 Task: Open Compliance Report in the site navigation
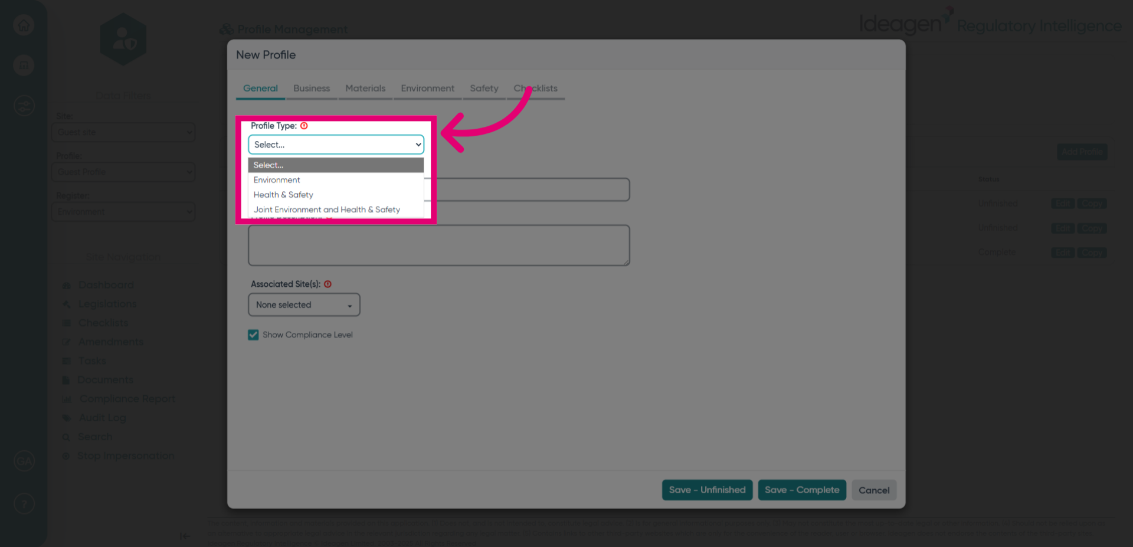[127, 399]
